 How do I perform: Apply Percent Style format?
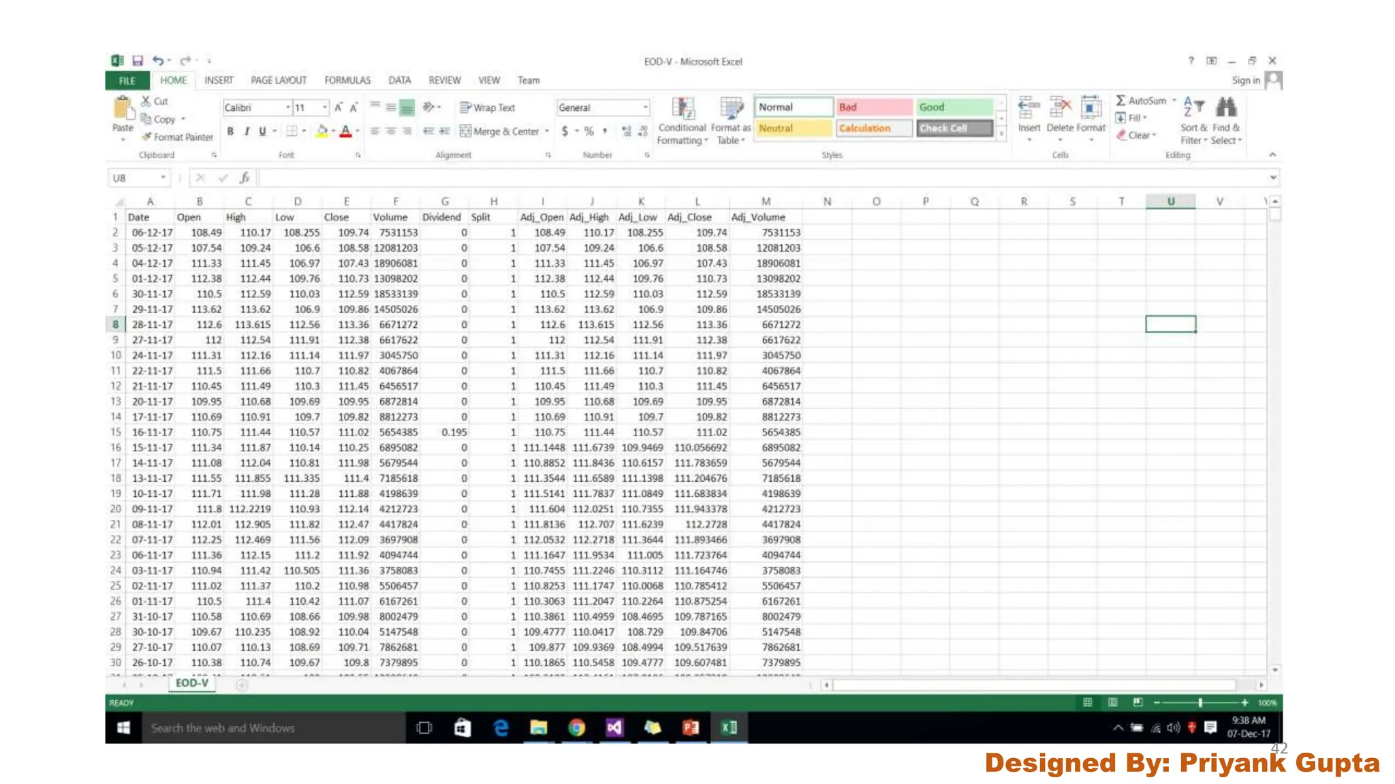pyautogui.click(x=589, y=131)
